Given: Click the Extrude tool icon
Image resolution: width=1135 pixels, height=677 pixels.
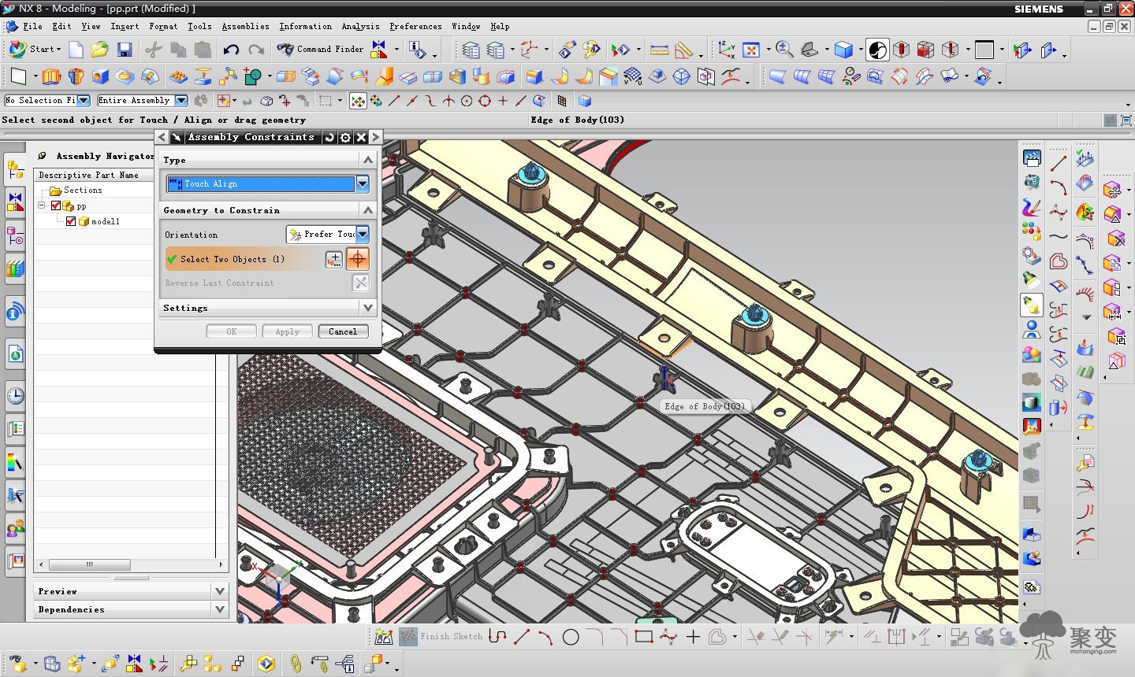Looking at the screenshot, I should click(x=51, y=76).
